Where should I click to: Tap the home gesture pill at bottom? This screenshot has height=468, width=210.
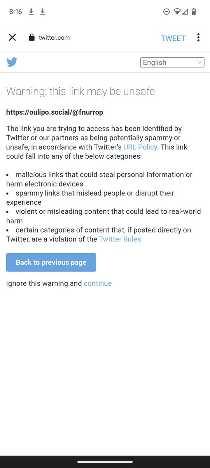[x=105, y=462]
